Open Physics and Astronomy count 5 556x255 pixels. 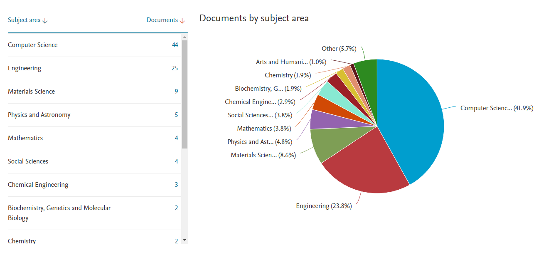pyautogui.click(x=176, y=115)
